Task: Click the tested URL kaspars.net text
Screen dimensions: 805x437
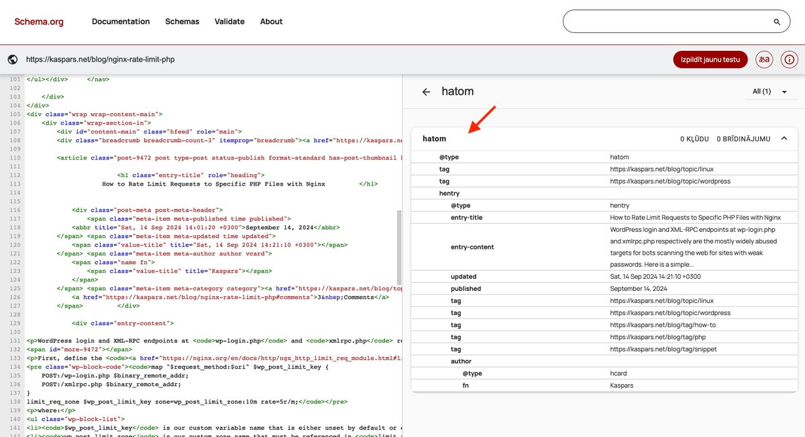Action: pos(100,60)
